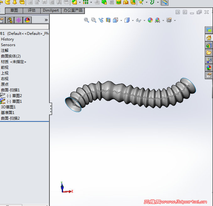Select the 右视 plane
This screenshot has height=206, width=213.
5,79
